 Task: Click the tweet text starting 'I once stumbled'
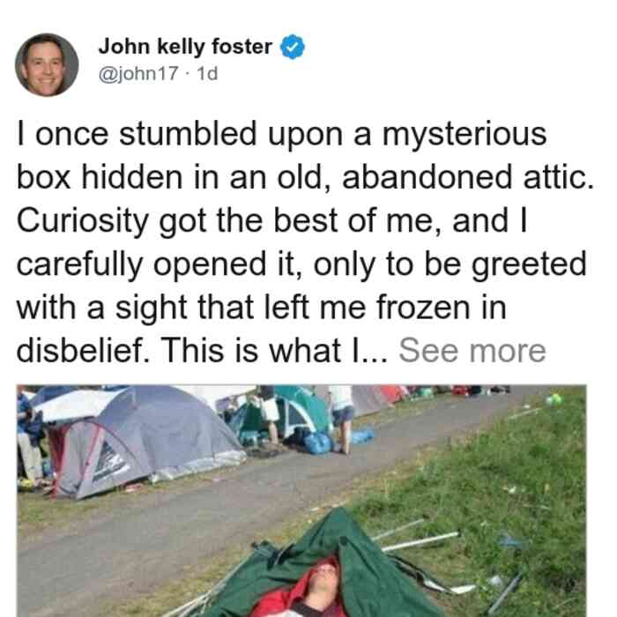(305, 242)
